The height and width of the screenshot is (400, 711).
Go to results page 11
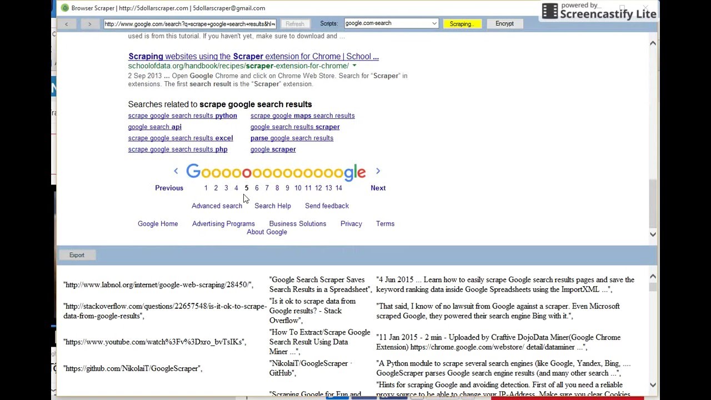(308, 188)
